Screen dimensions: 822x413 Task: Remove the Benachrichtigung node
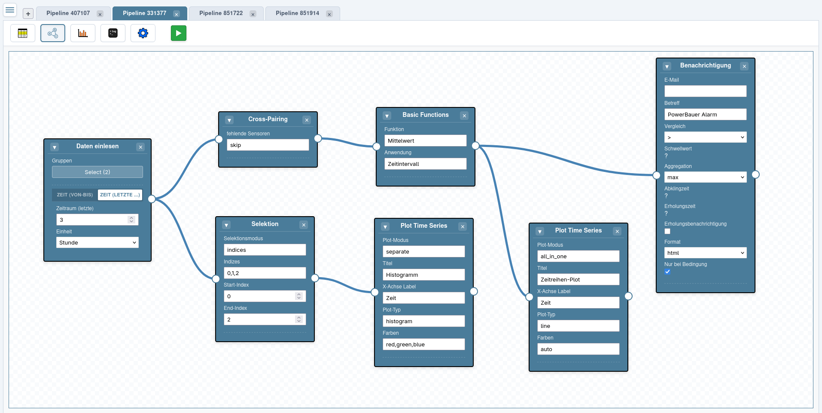744,66
